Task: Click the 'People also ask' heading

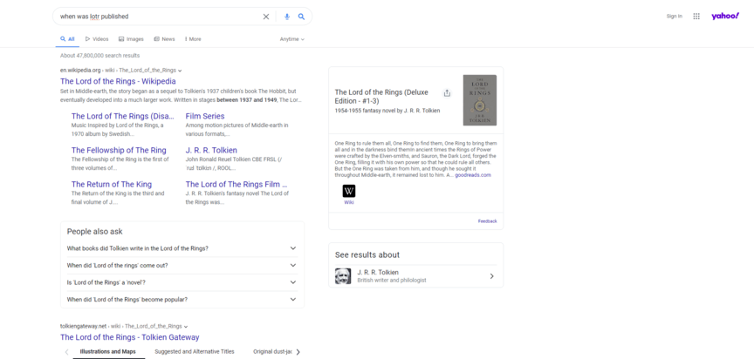Action: pos(95,231)
